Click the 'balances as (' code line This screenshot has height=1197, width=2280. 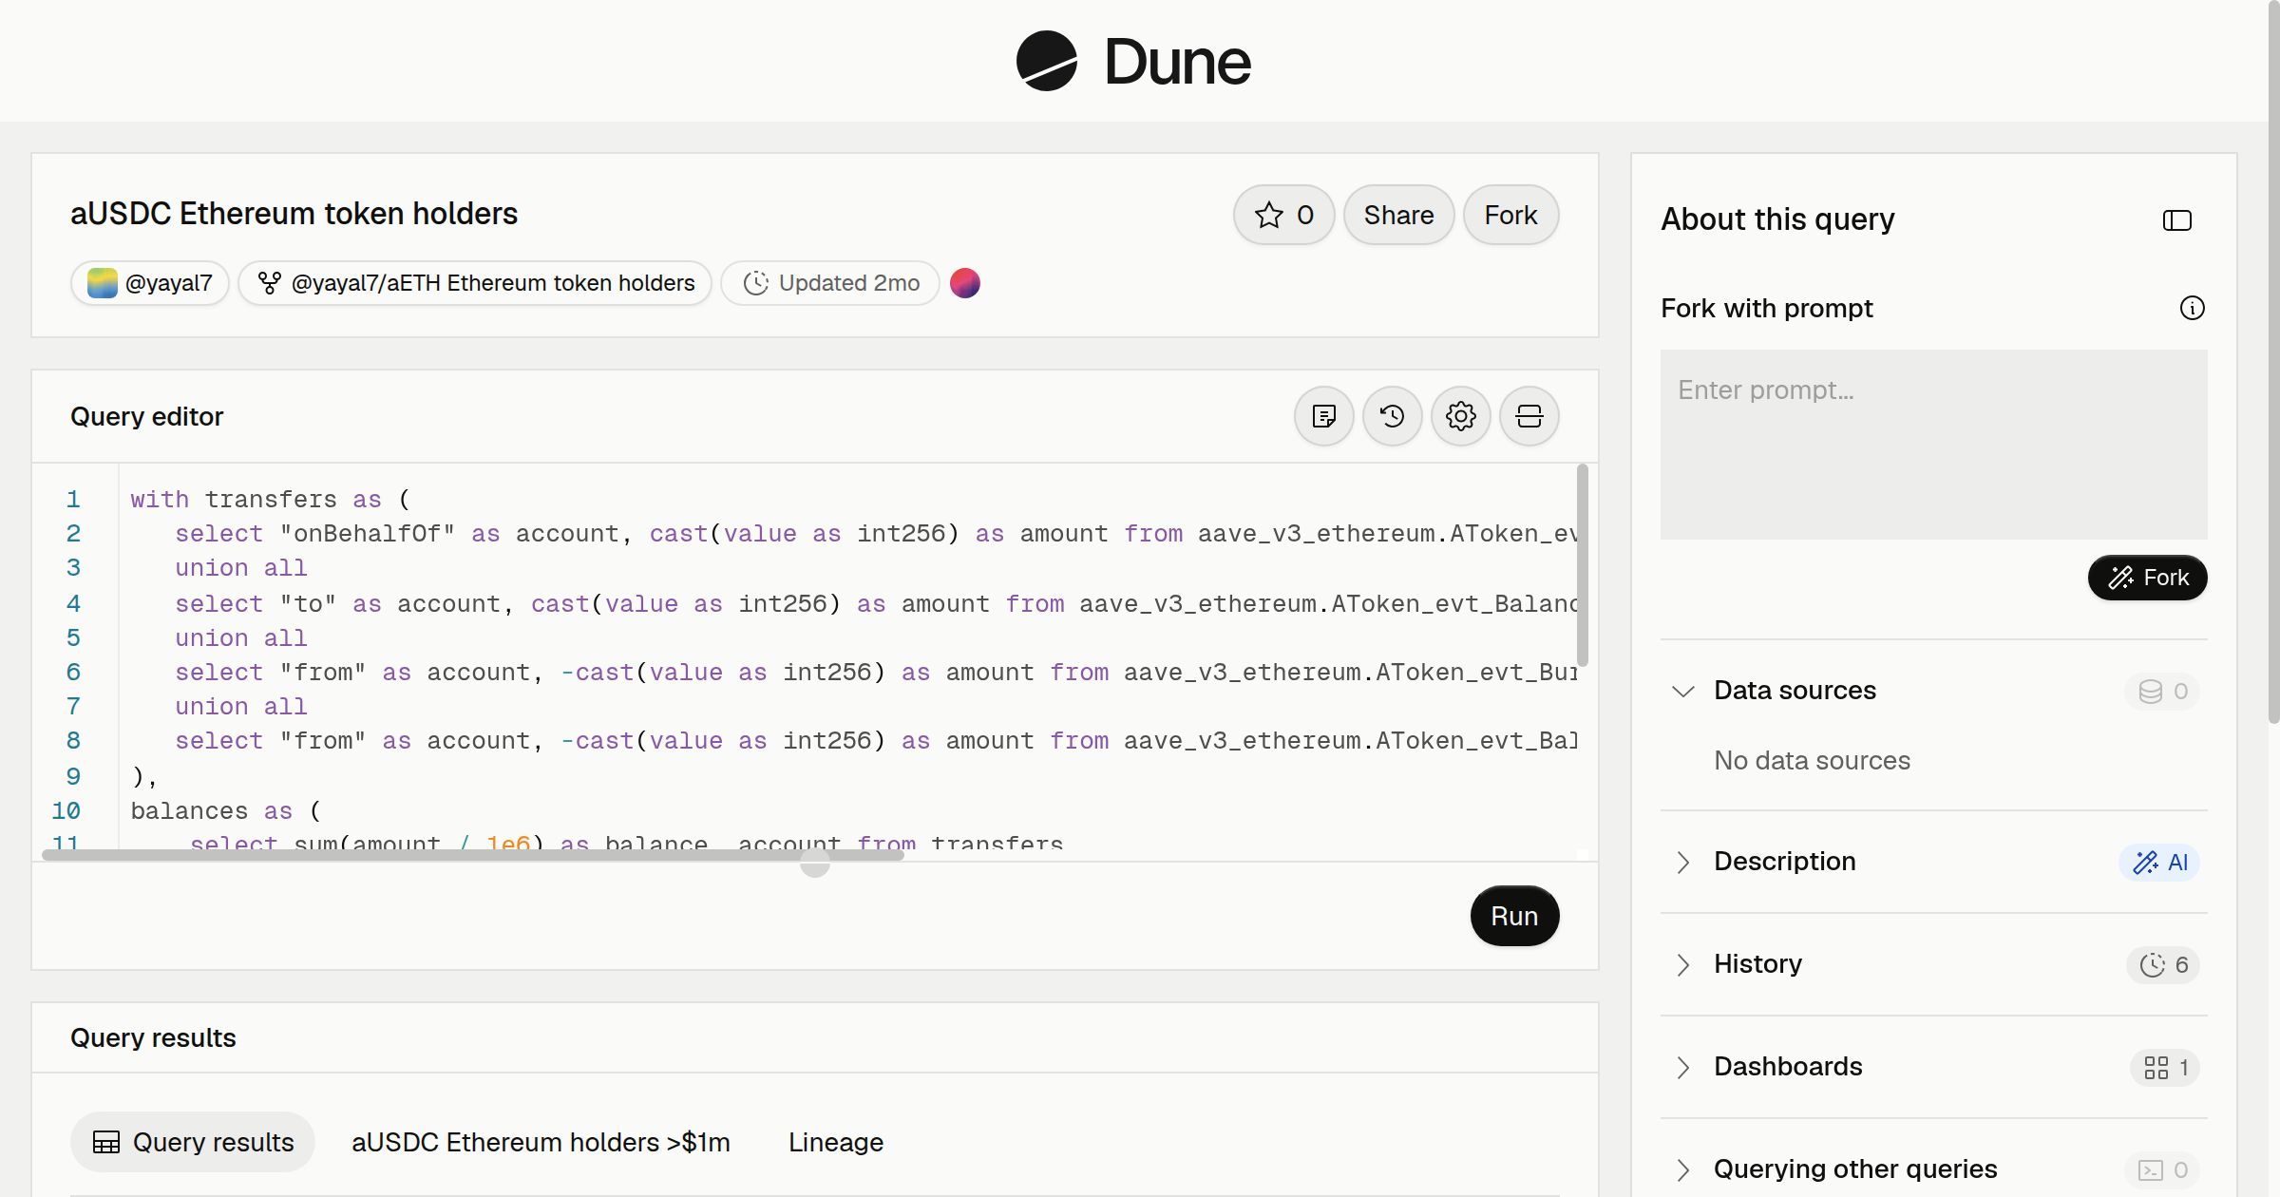(226, 810)
